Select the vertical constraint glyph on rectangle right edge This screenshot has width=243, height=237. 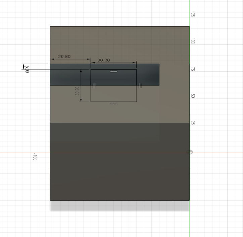140,86
